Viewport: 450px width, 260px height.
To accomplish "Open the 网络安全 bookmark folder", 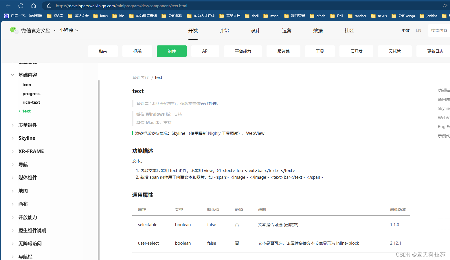I will tap(78, 16).
